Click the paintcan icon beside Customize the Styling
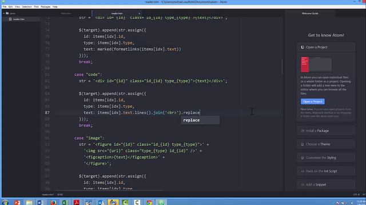Image resolution: width=366 pixels, height=205 pixels. 303,158
